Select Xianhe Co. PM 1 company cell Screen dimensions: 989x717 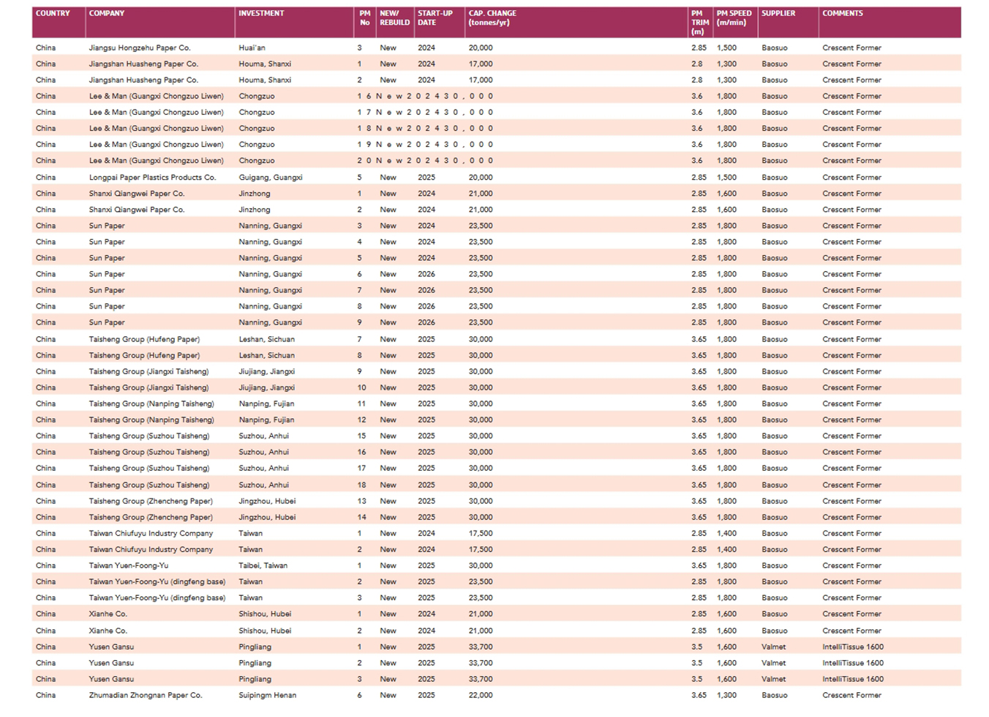108,614
